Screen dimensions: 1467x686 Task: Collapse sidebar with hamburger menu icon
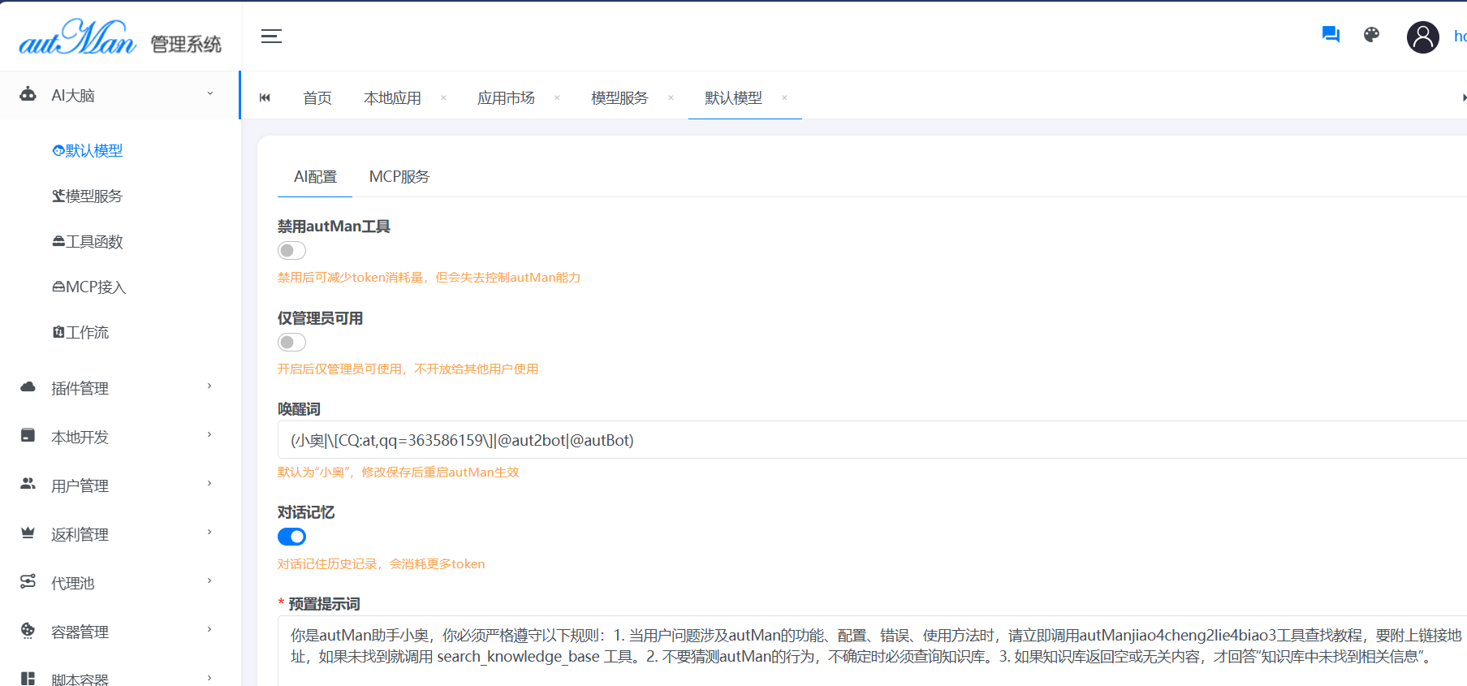[271, 36]
